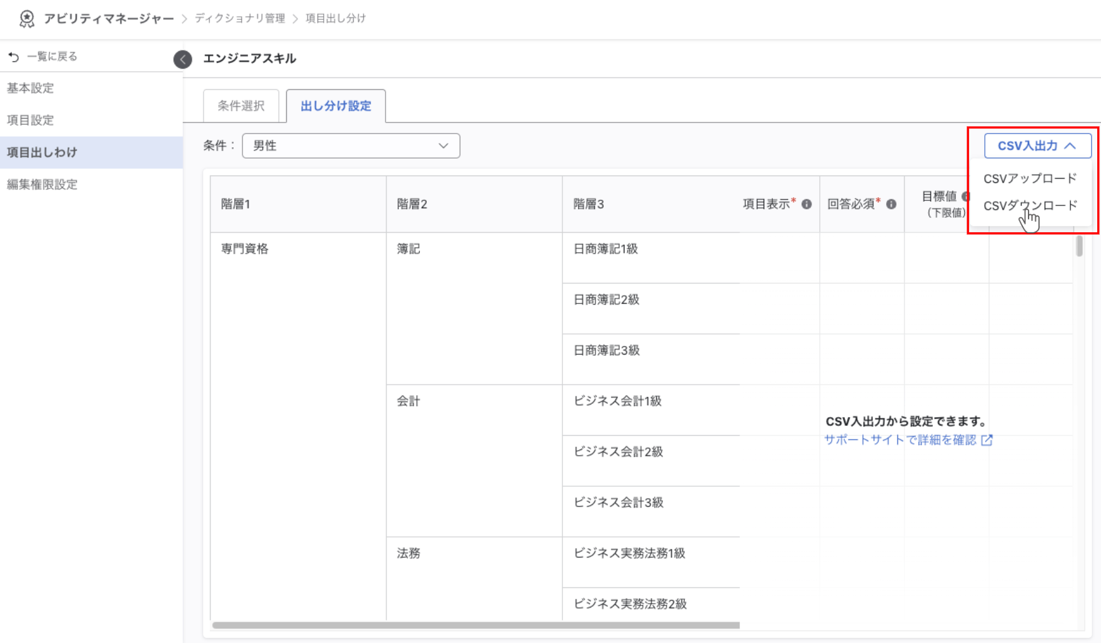Select 項目出しわけ in the sidebar
Viewport: 1101px width, 643px height.
[x=91, y=152]
